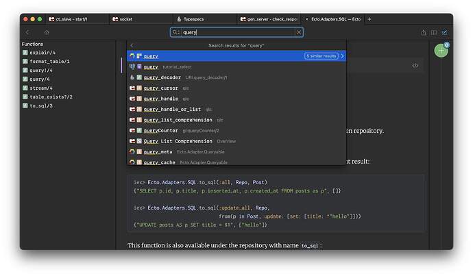Click the Erlang icon beside query_handle
473x276 pixels.
132,99
